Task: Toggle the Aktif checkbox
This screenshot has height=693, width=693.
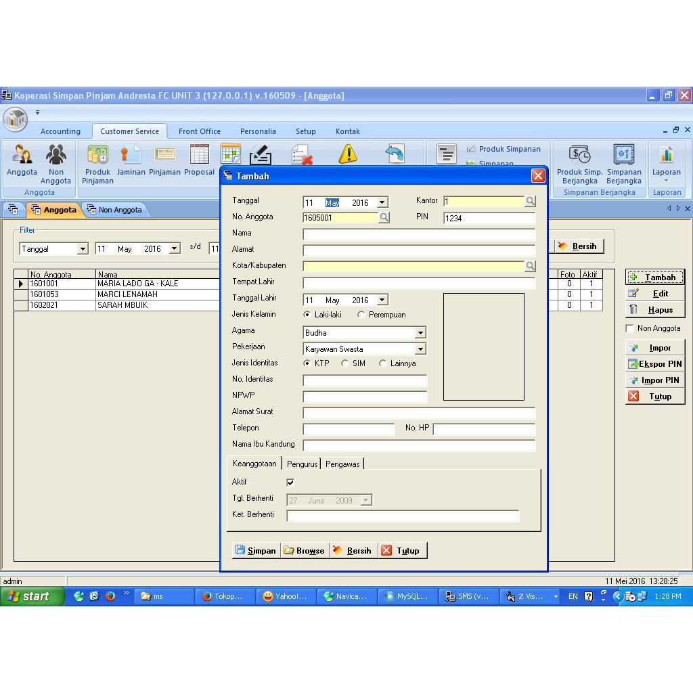Action: [290, 482]
